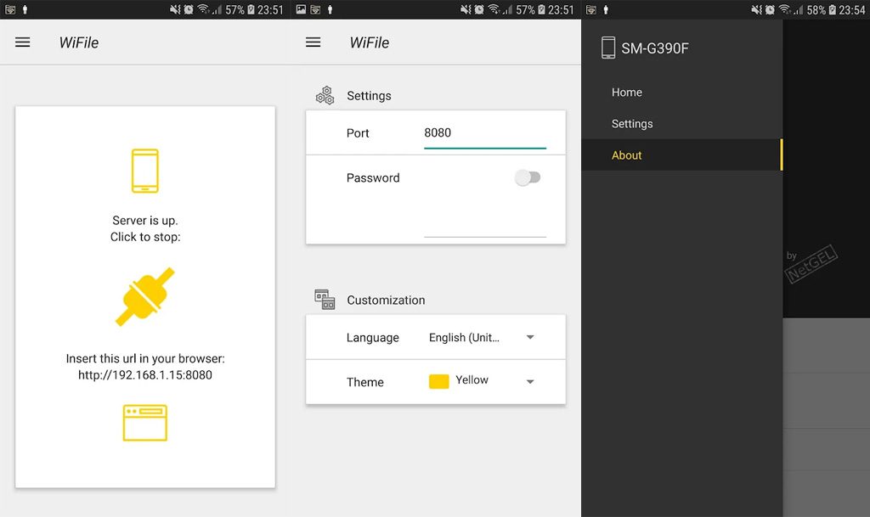Viewport: 870px width, 517px height.
Task: Click the 58% battery indicator
Action: coord(816,10)
